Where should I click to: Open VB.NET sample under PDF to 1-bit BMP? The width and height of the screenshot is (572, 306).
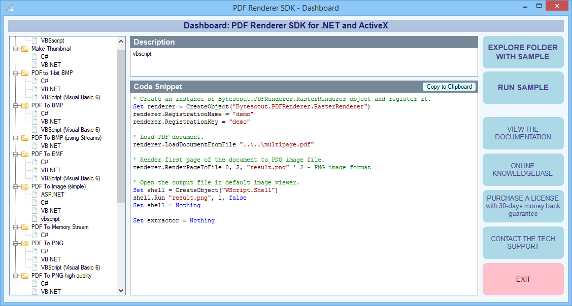(51, 89)
